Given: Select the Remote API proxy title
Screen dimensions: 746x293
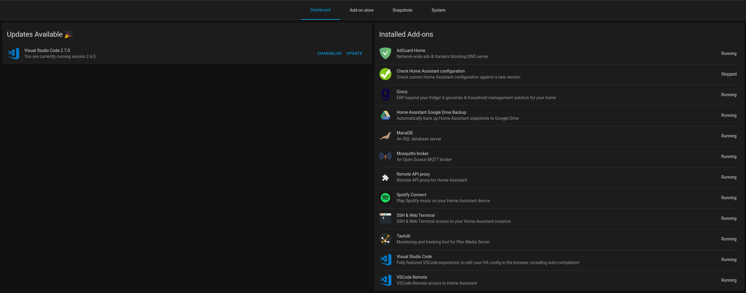Looking at the screenshot, I should pyautogui.click(x=413, y=174).
